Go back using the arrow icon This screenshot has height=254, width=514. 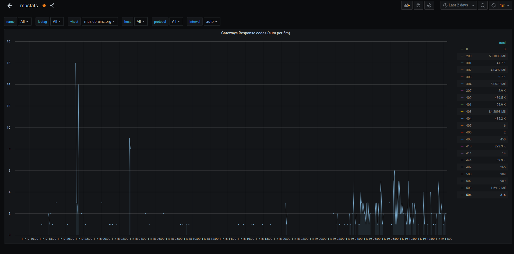pyautogui.click(x=10, y=6)
